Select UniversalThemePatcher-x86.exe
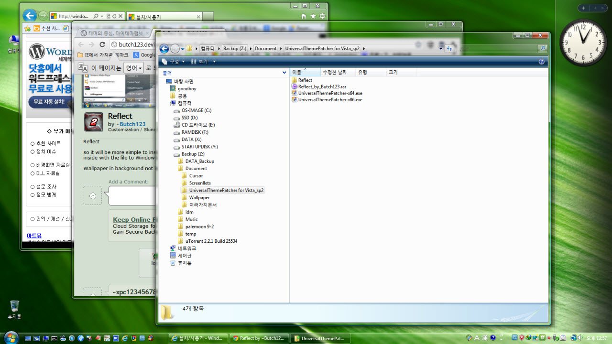Image resolution: width=612 pixels, height=344 pixels. pyautogui.click(x=327, y=100)
